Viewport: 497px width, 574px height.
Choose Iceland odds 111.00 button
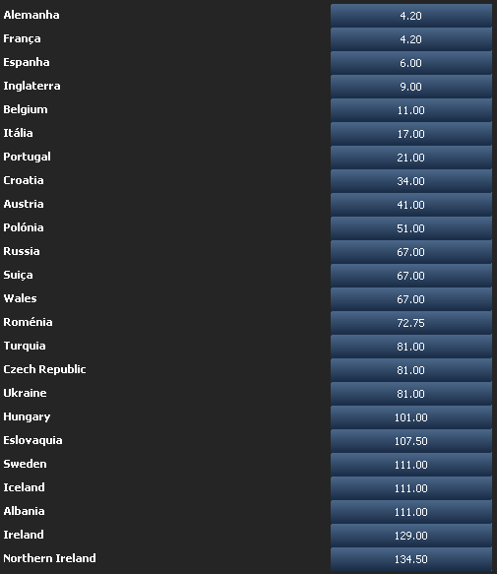pyautogui.click(x=411, y=488)
